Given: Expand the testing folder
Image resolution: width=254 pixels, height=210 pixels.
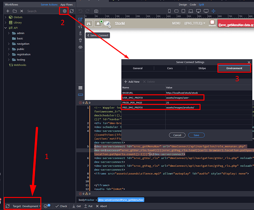Looking at the screenshot, I should click(x=9, y=60).
